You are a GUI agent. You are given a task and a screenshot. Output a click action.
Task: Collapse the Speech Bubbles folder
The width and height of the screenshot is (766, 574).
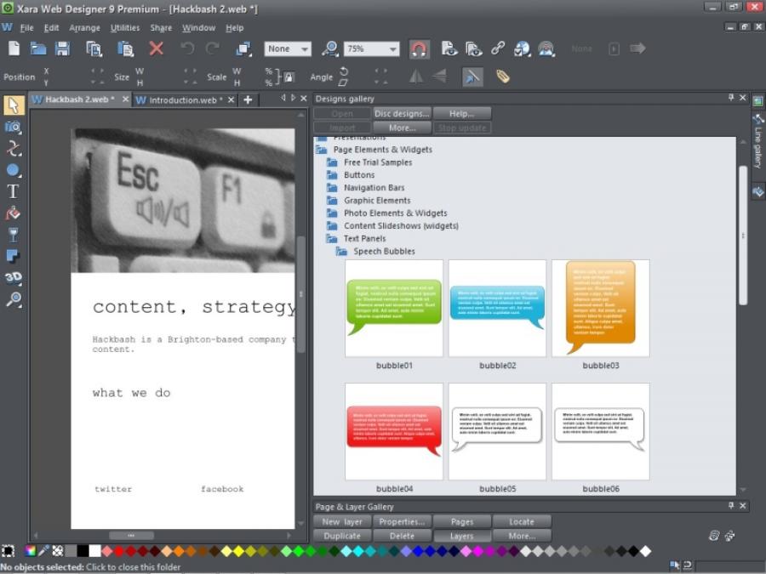pos(341,252)
